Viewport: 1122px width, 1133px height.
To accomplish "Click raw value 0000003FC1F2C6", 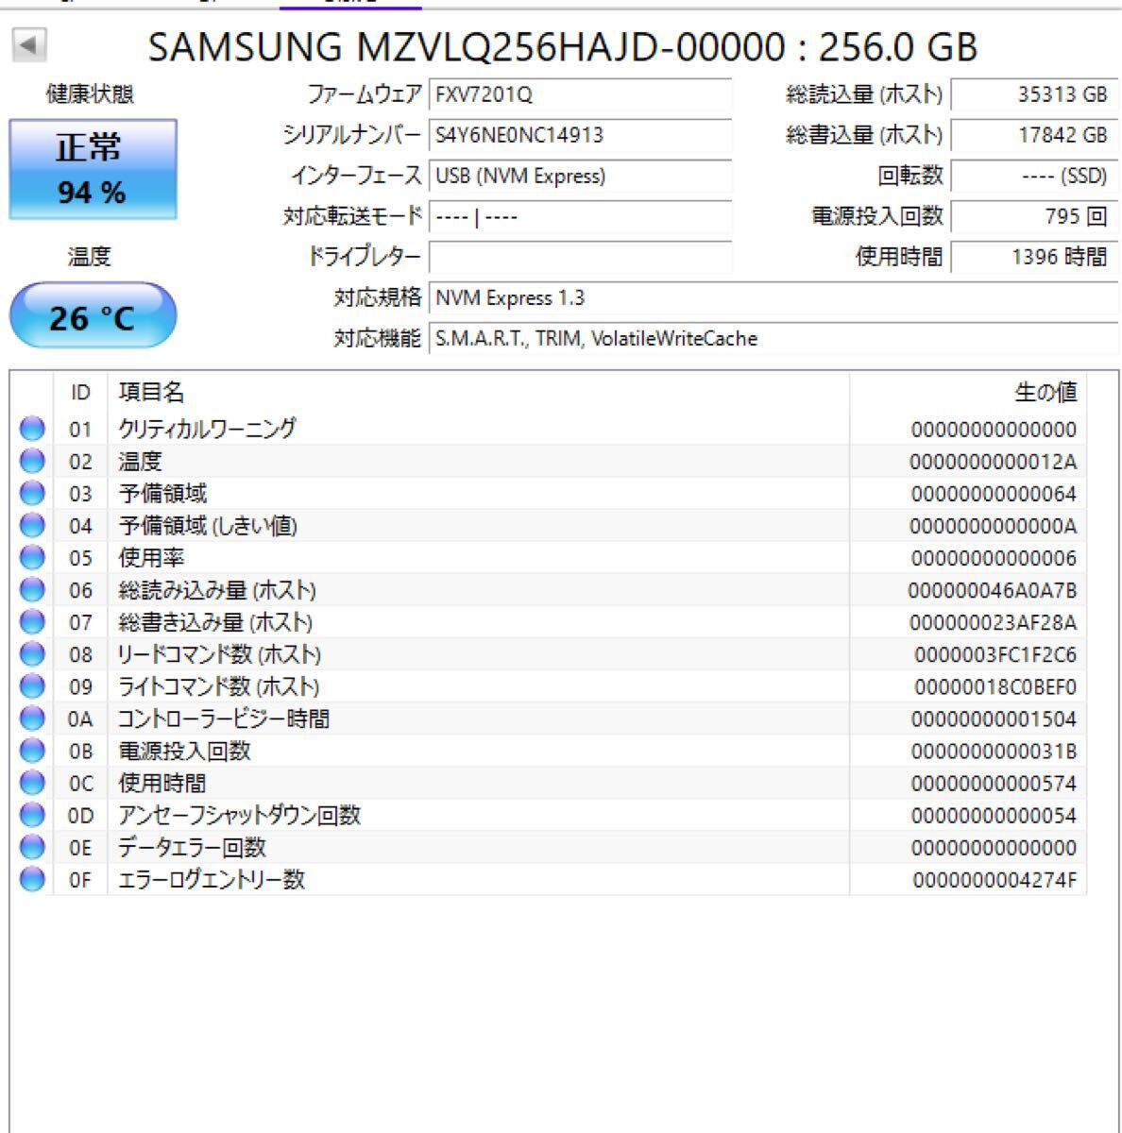I will 995,654.
